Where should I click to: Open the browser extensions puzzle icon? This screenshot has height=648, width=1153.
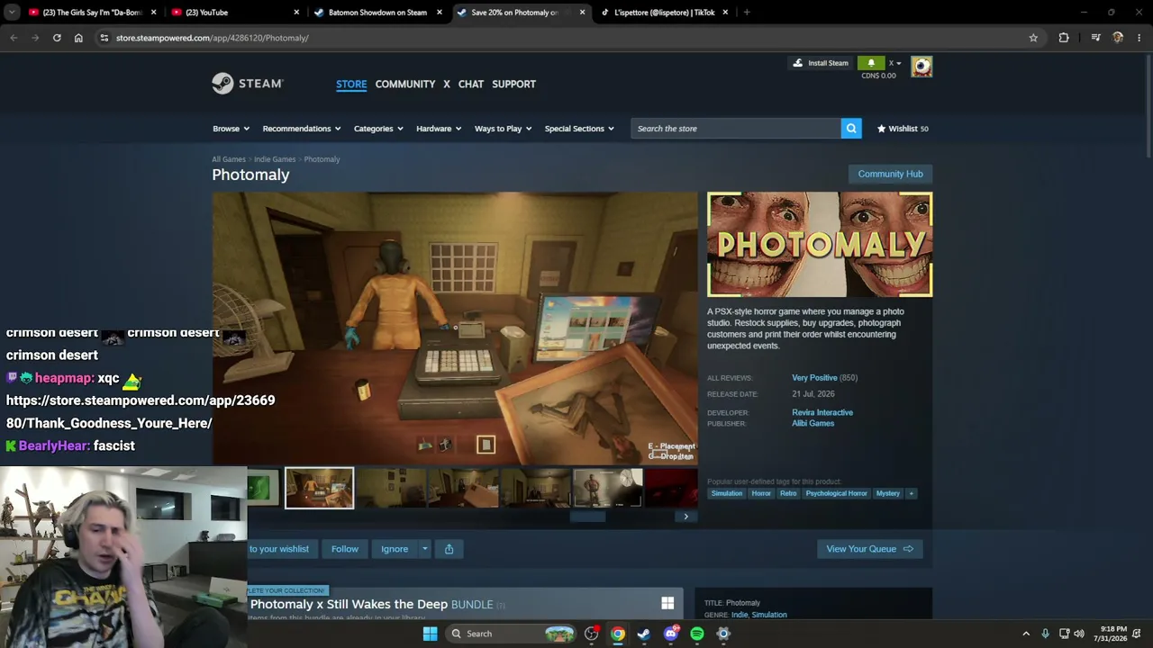pyautogui.click(x=1064, y=38)
